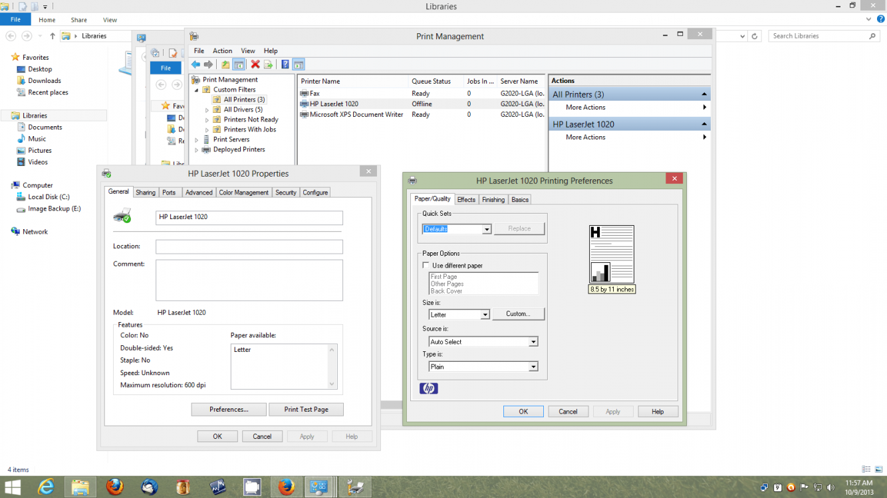Image resolution: width=887 pixels, height=498 pixels.
Task: Click the HP logo in Printing Preferences
Action: pos(429,388)
